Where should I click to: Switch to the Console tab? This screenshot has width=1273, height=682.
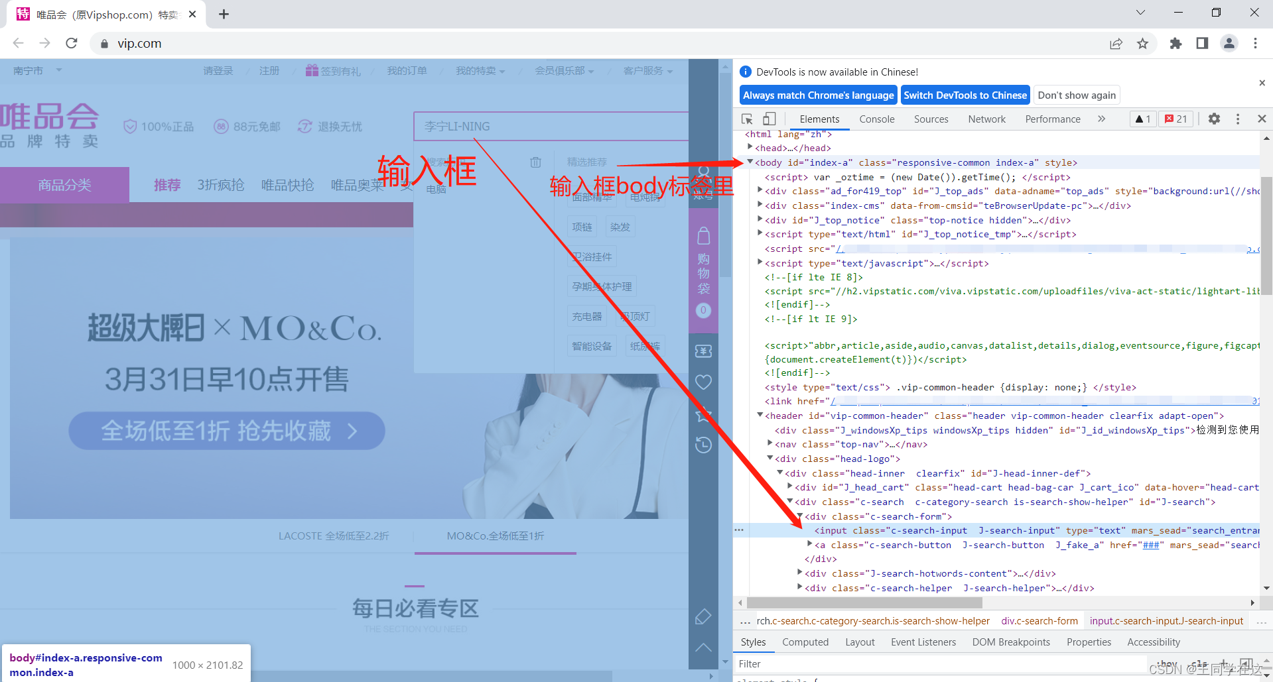(x=877, y=119)
